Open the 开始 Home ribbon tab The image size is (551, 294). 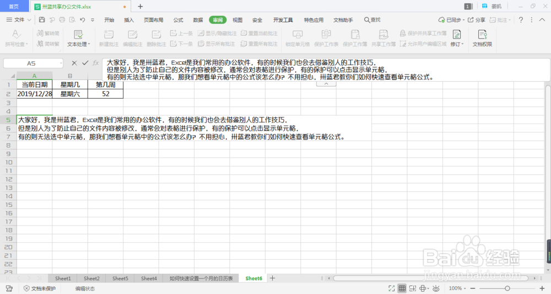[109, 20]
